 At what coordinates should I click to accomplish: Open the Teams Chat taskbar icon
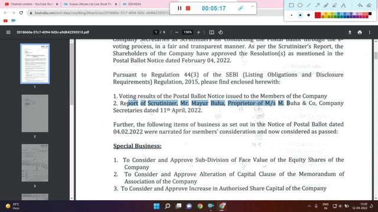[x=189, y=206]
